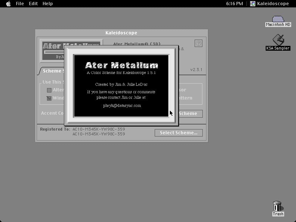Open the Help menu
296x222 pixels.
(48, 4)
